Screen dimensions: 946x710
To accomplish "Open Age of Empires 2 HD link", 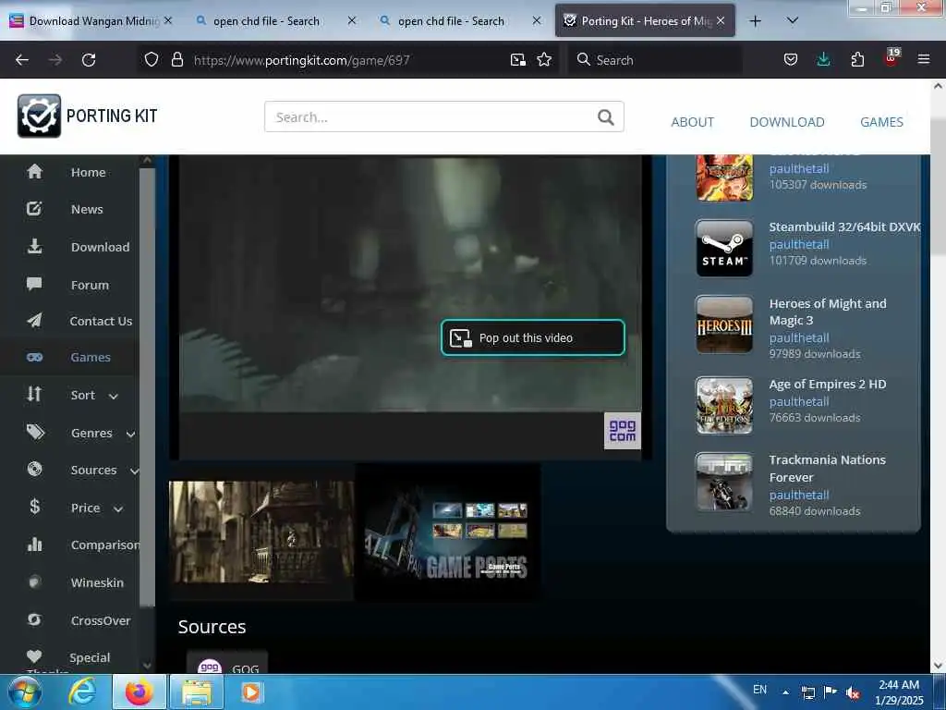I will click(x=827, y=384).
